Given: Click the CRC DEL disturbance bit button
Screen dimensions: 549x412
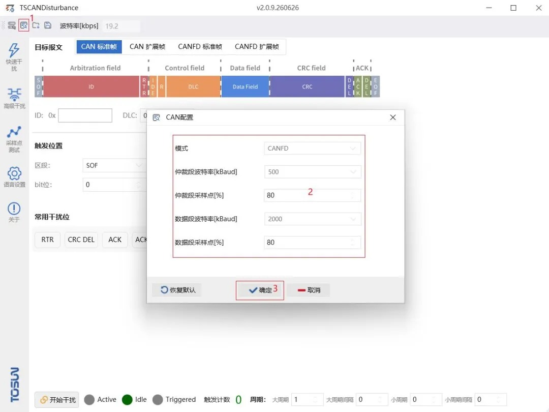Looking at the screenshot, I should coord(81,240).
